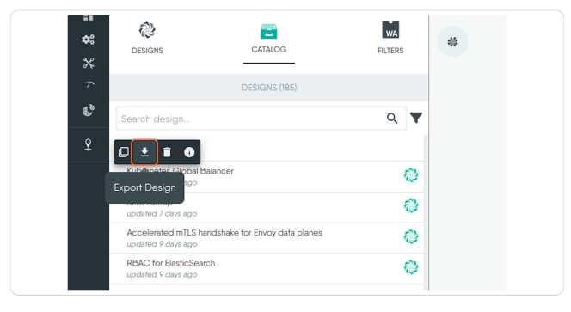This screenshot has width=571, height=312.
Task: Click pinwheel icon on 7 days ago row
Action: tap(411, 205)
